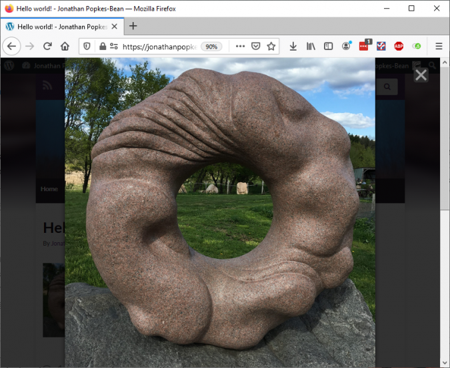Open tracking protection shield info
Viewport: 450px width, 368px height.
coord(87,46)
